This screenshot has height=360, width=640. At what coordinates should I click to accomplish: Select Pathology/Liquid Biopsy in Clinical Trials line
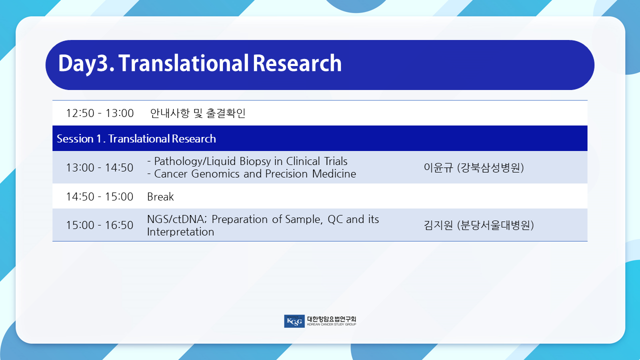click(247, 161)
